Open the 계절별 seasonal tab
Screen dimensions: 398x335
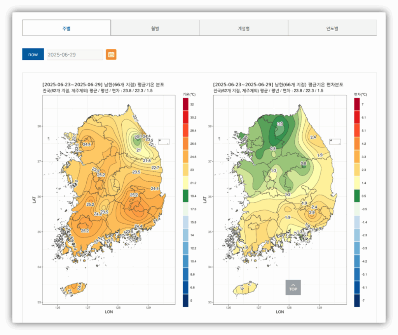pos(244,28)
